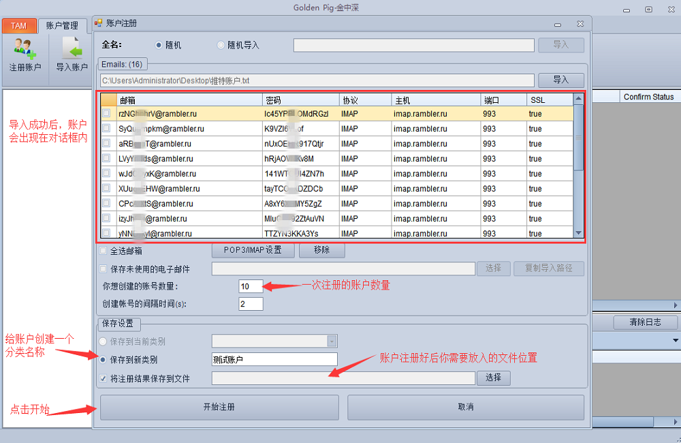
Task: Click the 创建帐号的间隔时间 field showing 2
Action: (x=251, y=304)
